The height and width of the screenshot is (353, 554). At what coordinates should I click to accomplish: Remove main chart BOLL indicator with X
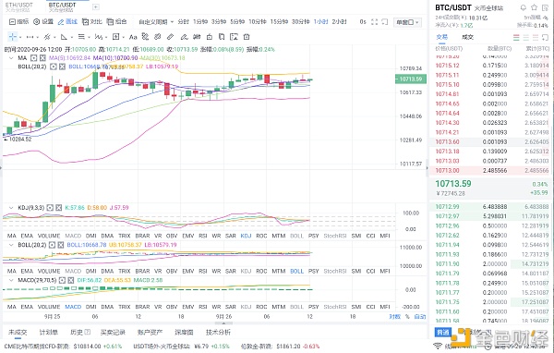62,67
